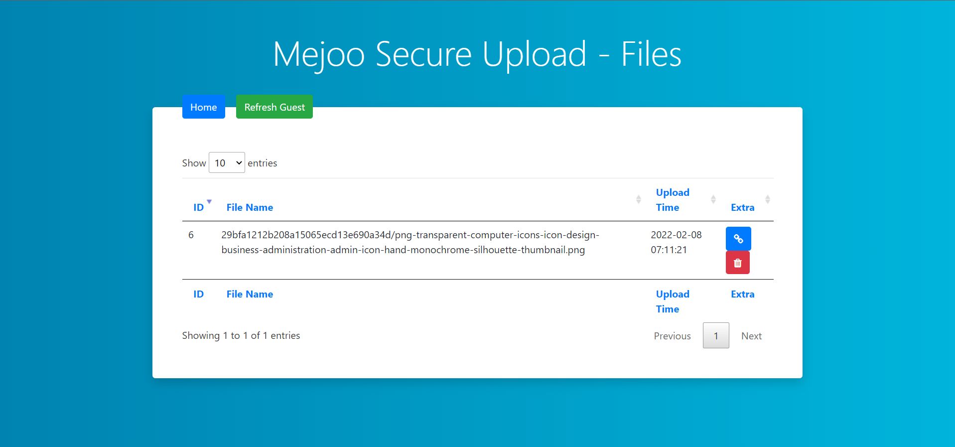Image resolution: width=955 pixels, height=447 pixels.
Task: Click the Mejoo Secure Upload title
Action: 477,54
